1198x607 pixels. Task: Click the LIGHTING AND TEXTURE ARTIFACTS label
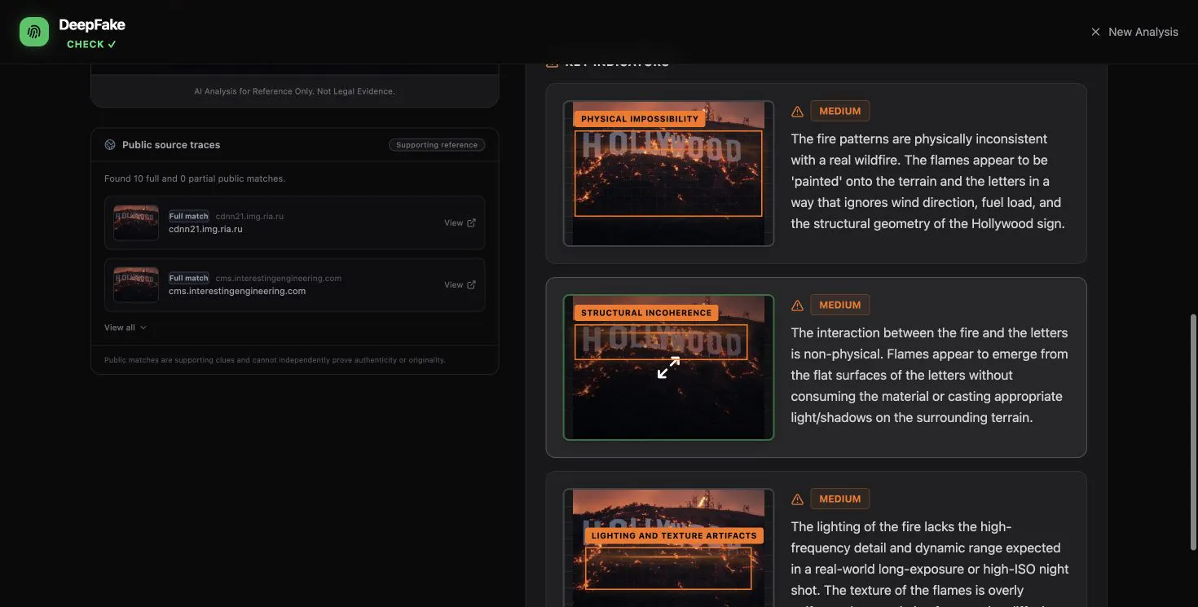[x=674, y=536]
